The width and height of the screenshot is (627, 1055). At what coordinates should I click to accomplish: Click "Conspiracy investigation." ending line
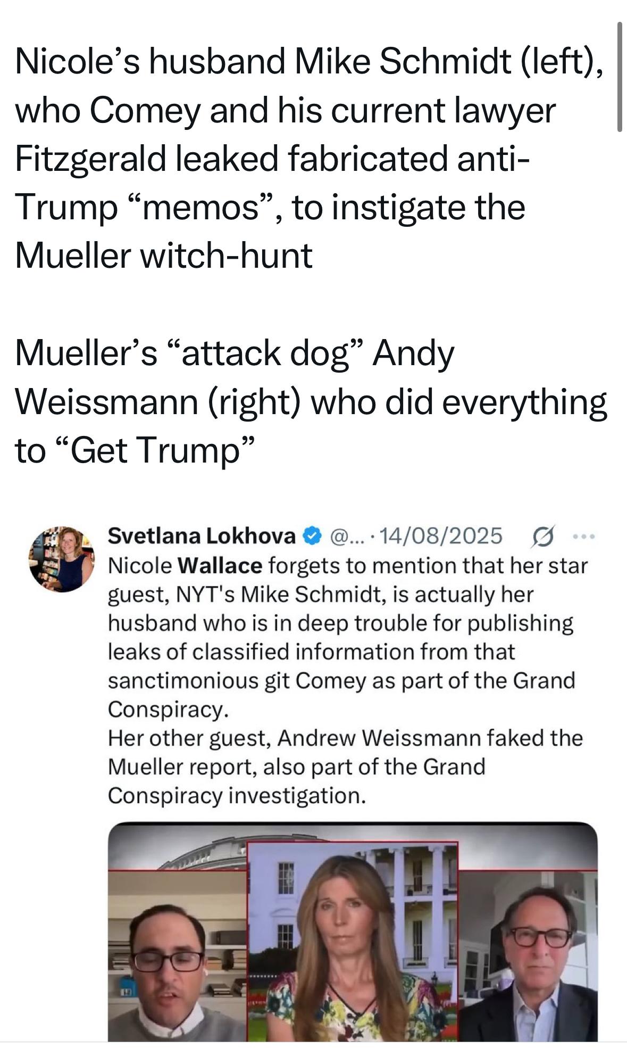[x=237, y=796]
